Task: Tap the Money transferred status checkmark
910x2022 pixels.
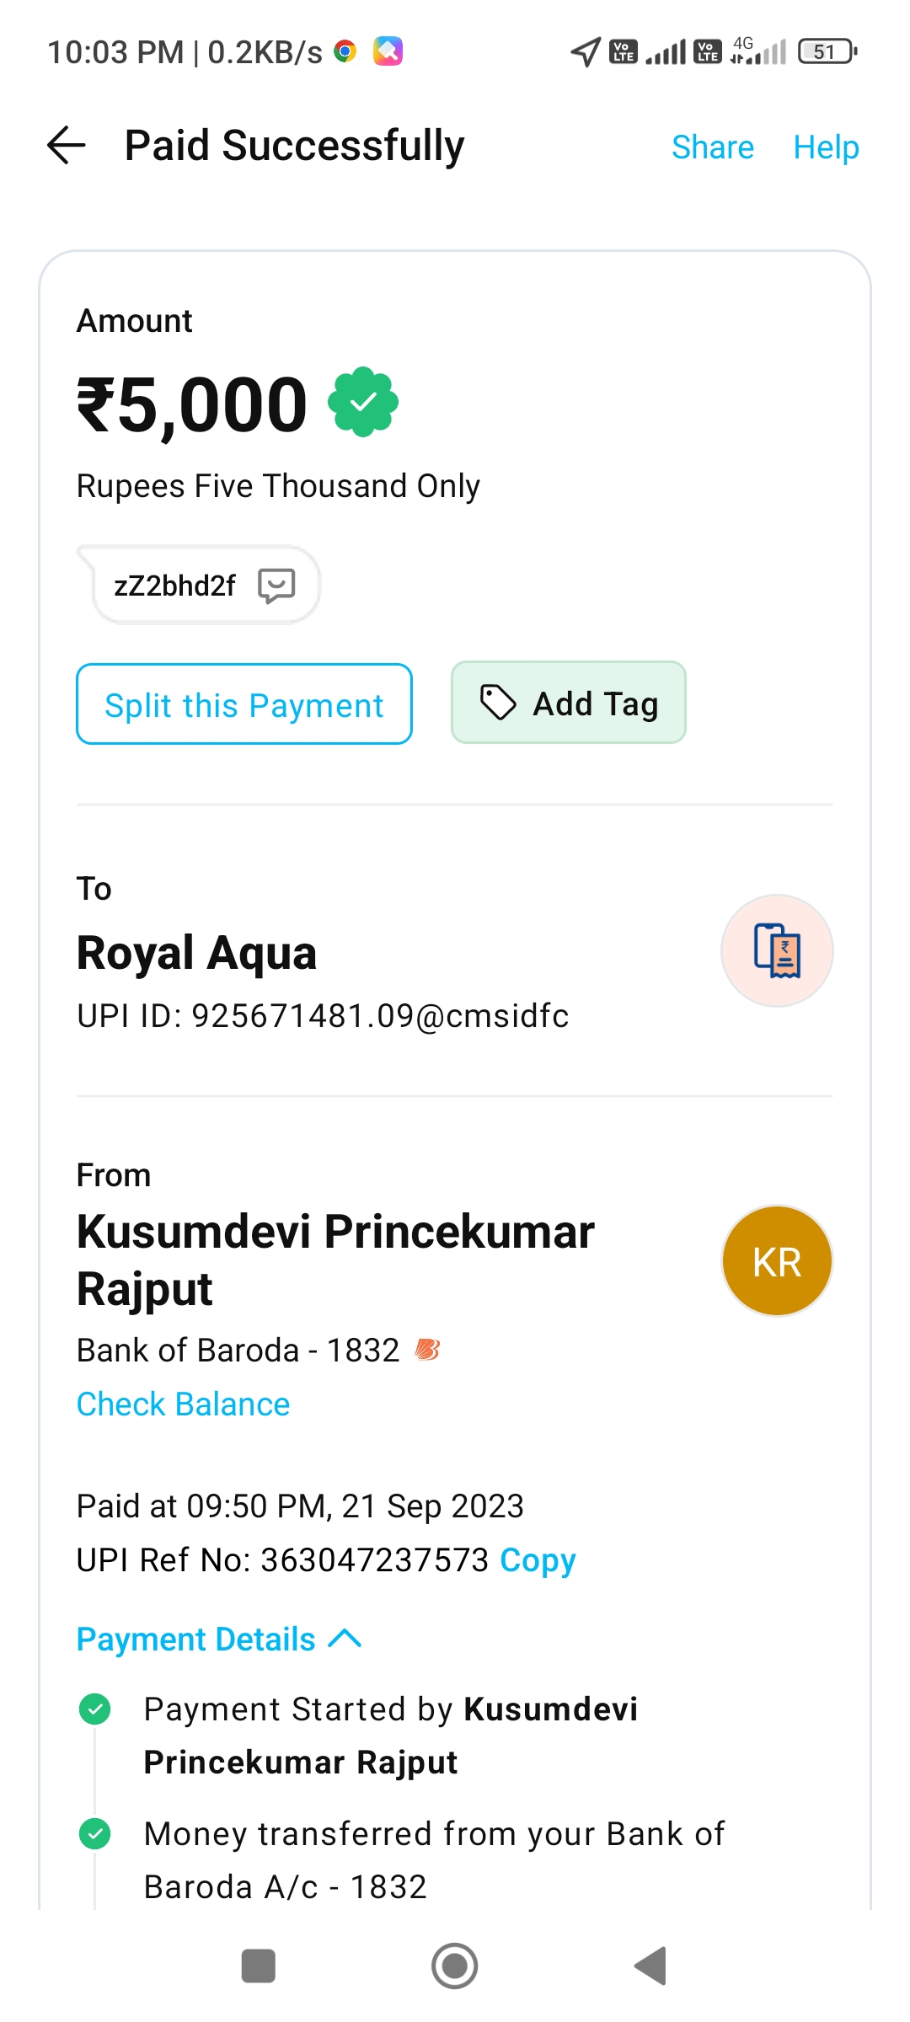Action: (x=94, y=1834)
